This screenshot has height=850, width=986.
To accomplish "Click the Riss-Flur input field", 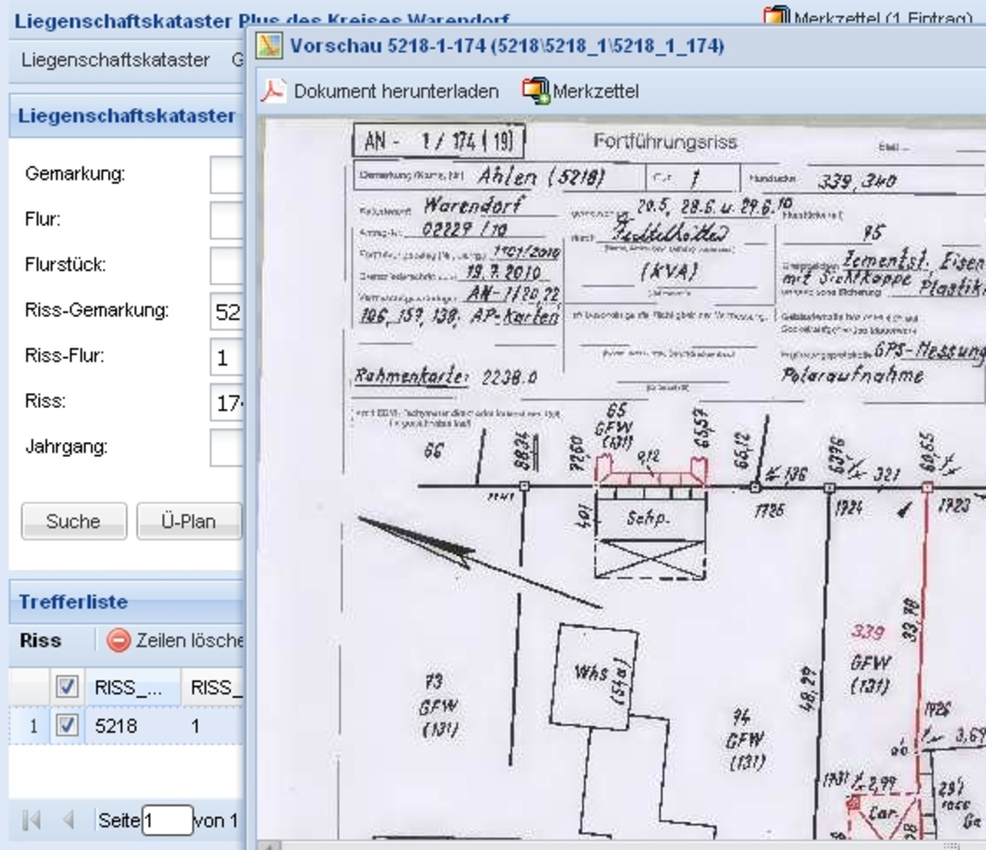I will (x=227, y=357).
